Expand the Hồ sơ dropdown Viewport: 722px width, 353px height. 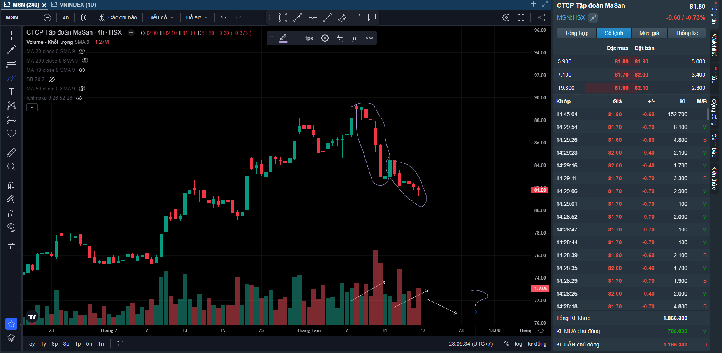197,17
